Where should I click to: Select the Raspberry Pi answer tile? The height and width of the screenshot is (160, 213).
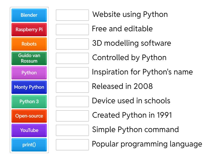click(x=29, y=30)
